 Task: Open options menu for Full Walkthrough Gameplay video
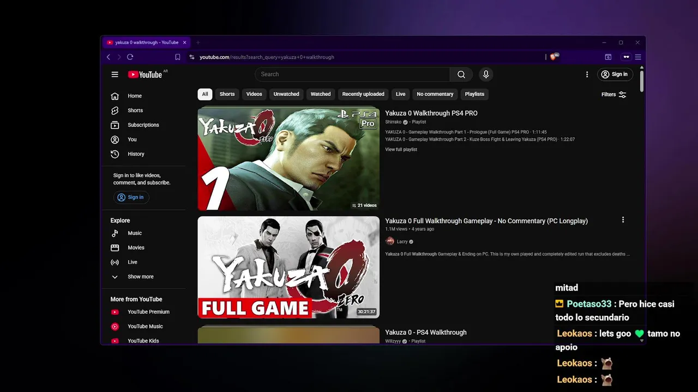tap(623, 220)
